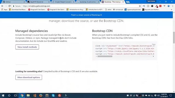Image resolution: width=175 pixels, height=98 pixels.
Task: Click the OneDrive cloud tray icon
Action: click(x=146, y=96)
